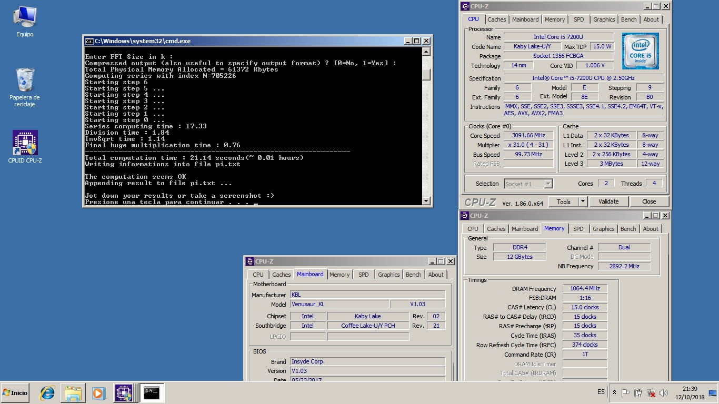Click the NB Frequency value 2892.2 MHz
719x404 pixels.
(x=624, y=266)
